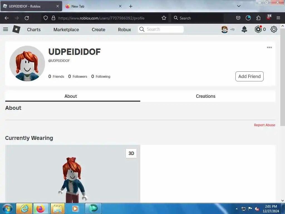Open the Roblox hamburger navigation menu
Image resolution: width=285 pixels, height=214 pixels.
(x=6, y=29)
